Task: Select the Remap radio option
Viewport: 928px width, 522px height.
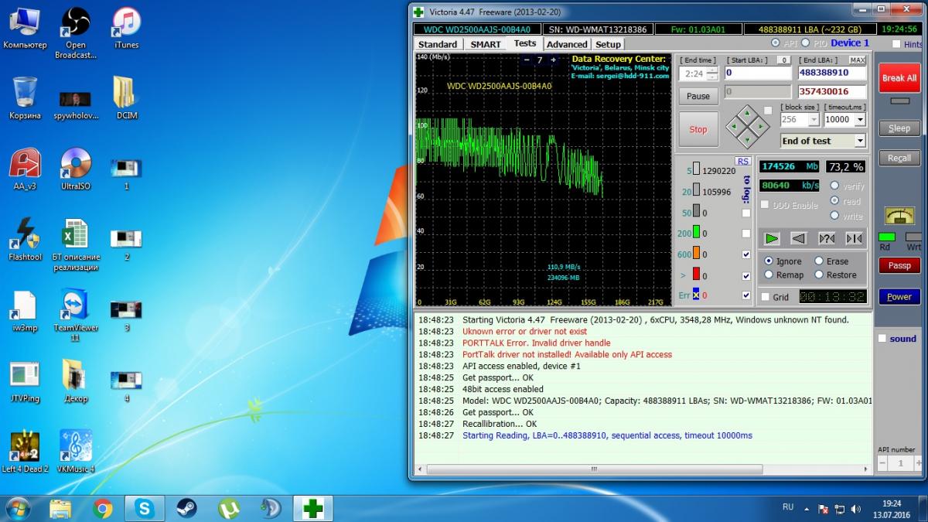Action: tap(769, 275)
